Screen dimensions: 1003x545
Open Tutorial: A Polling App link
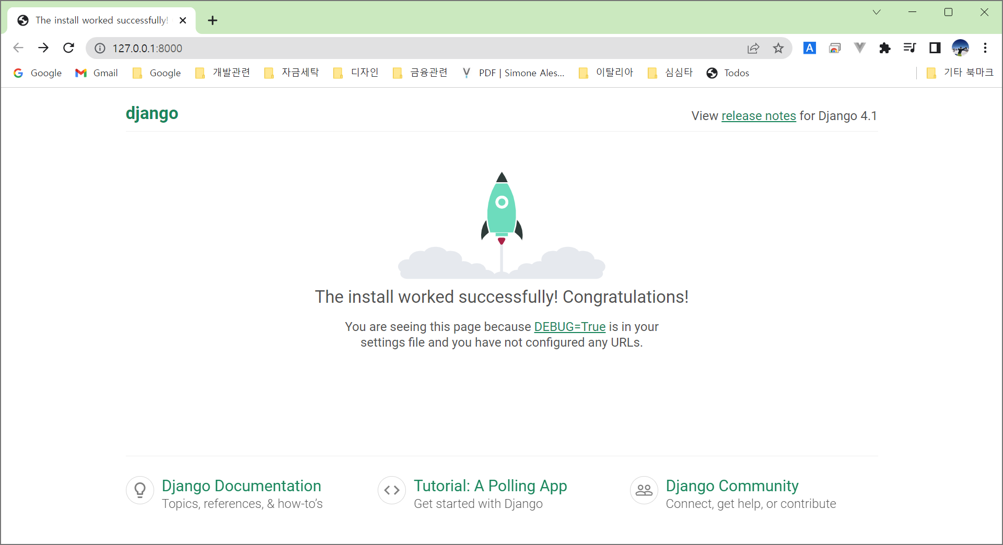(x=491, y=486)
